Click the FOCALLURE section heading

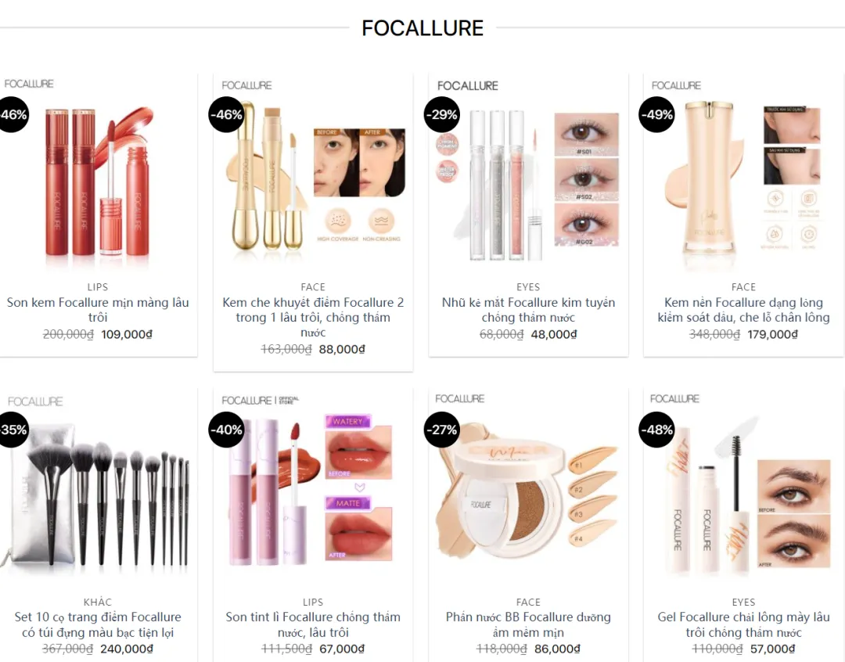422,28
